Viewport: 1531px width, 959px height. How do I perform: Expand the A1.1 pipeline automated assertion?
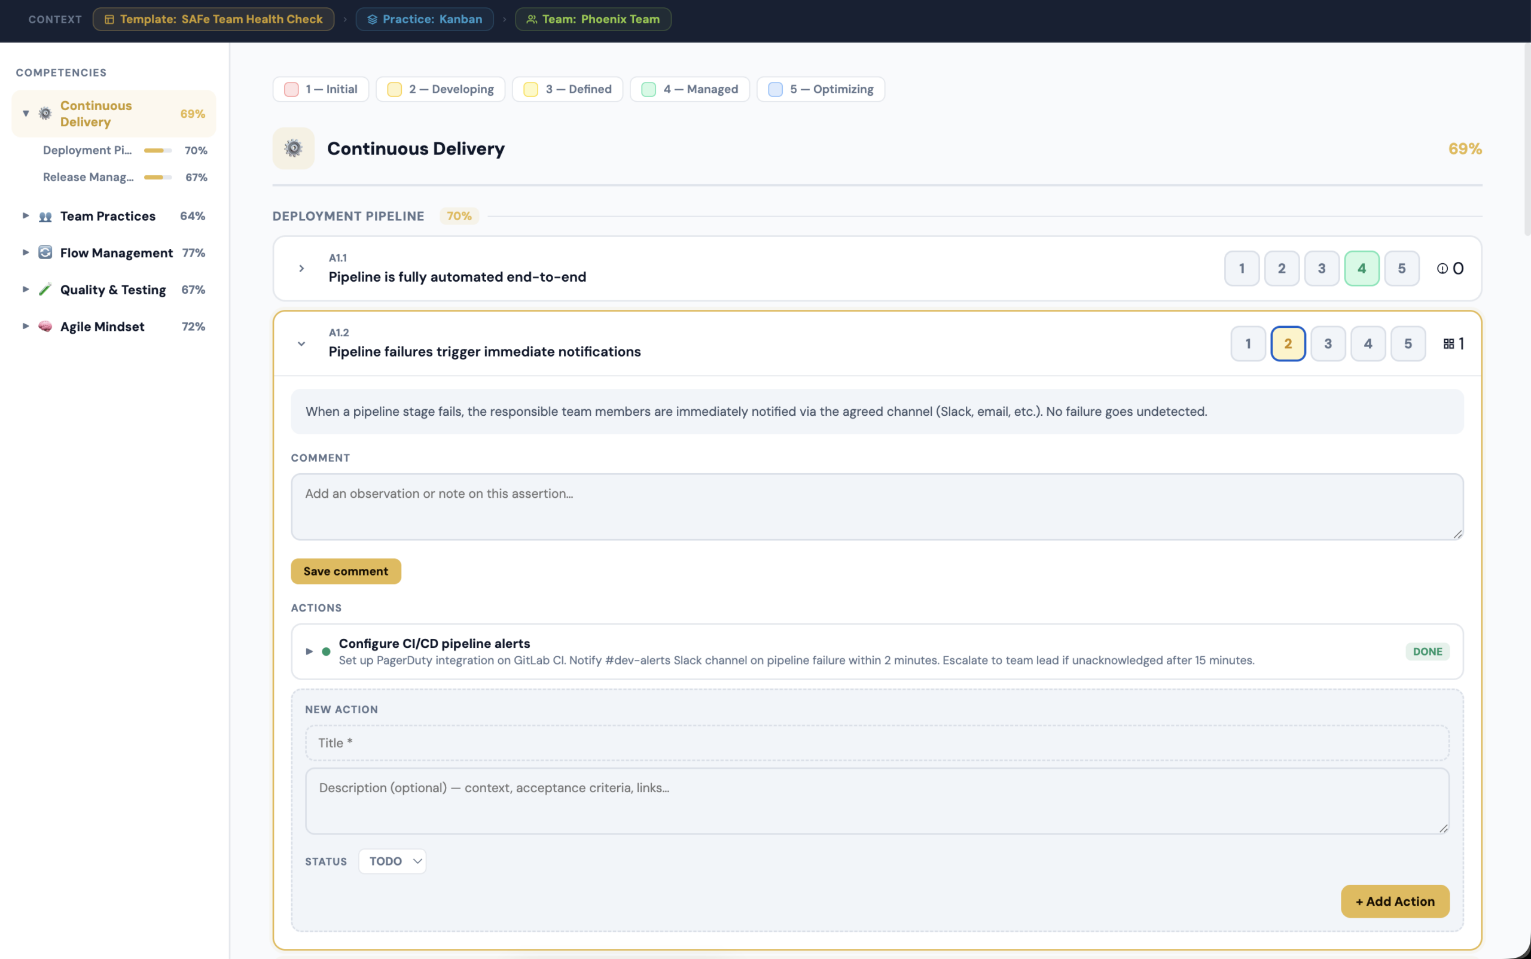pyautogui.click(x=302, y=268)
